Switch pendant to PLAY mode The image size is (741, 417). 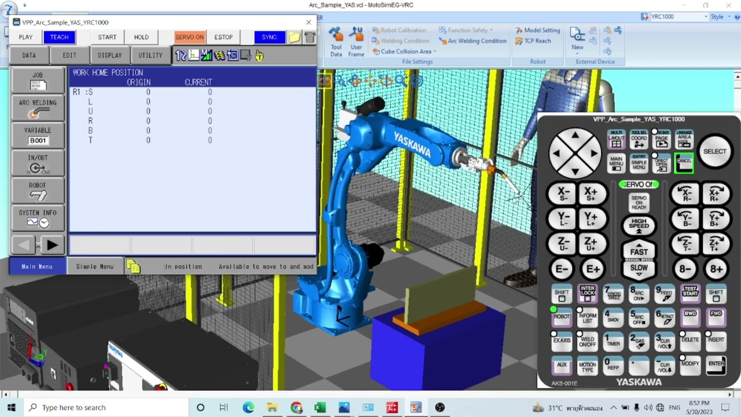pos(25,37)
